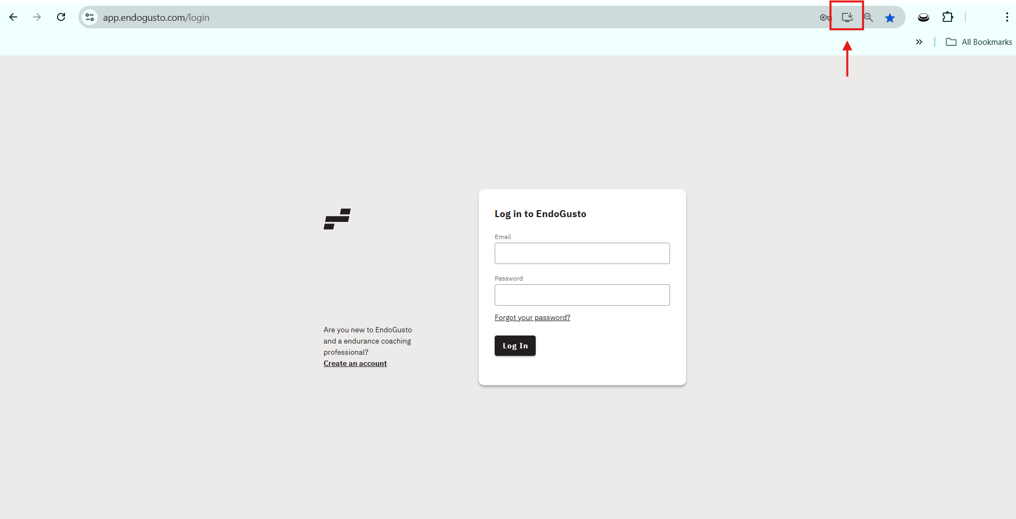
Task: View site information for app.endogusto.com
Action: [90, 17]
